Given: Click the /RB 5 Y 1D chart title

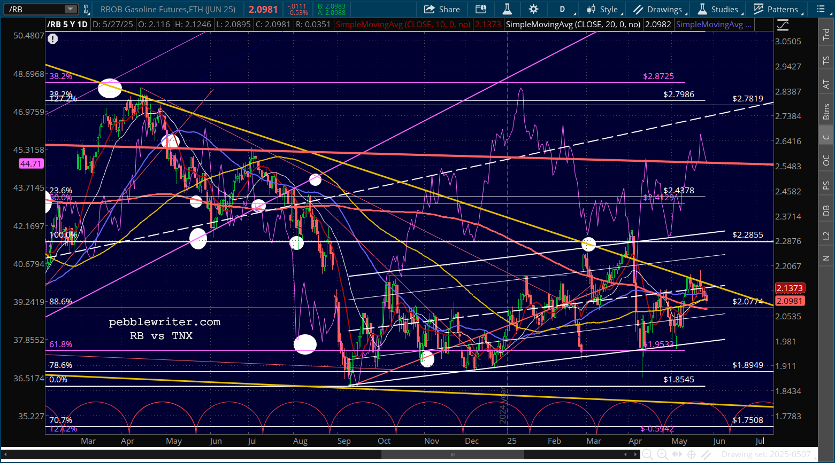Looking at the screenshot, I should point(67,25).
